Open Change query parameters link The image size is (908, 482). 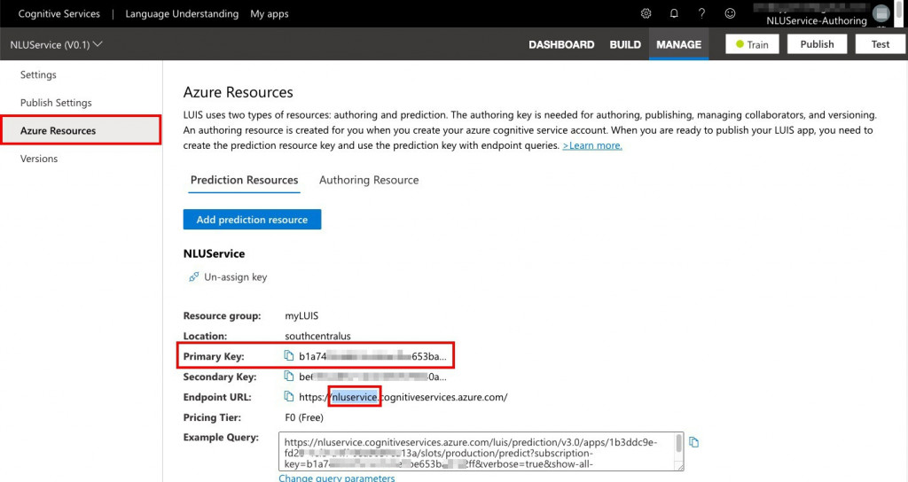coord(337,478)
